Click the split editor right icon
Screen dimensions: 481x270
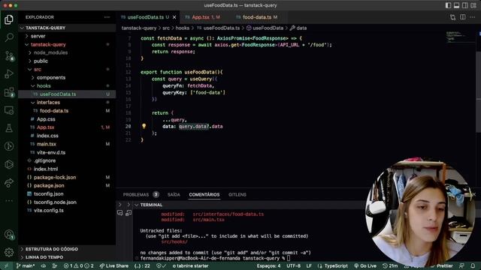[463, 17]
